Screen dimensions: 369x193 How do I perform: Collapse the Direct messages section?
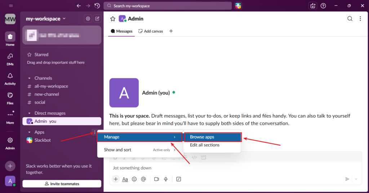pos(30,113)
